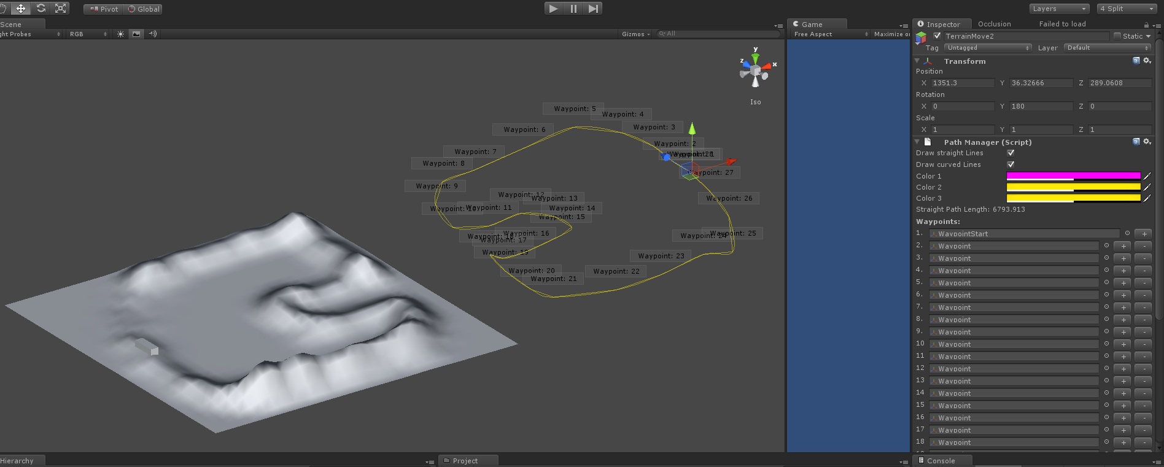Toggle Maximize on play
This screenshot has height=467, width=1164.
point(891,34)
